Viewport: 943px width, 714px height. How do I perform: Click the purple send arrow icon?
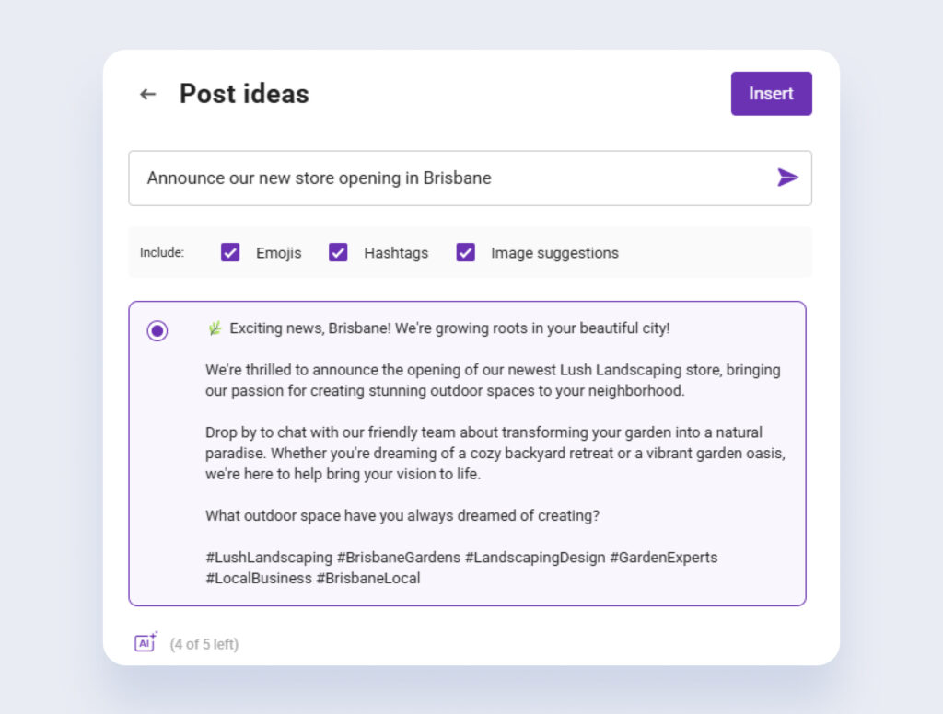coord(787,178)
